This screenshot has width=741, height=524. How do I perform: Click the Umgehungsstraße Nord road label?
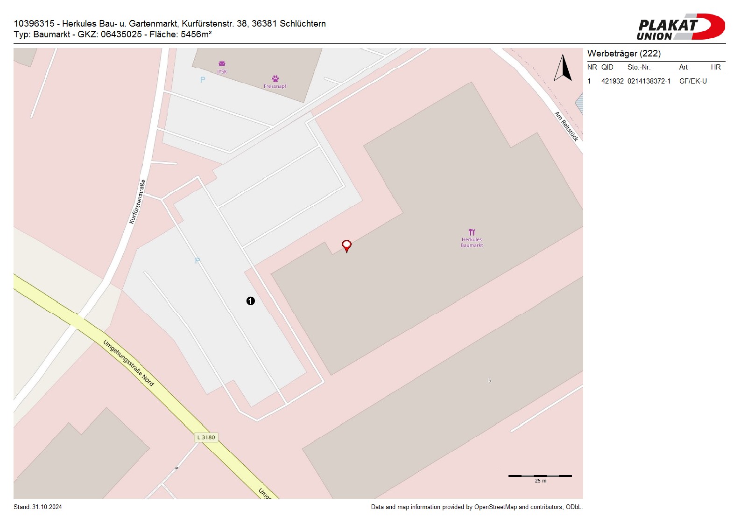point(128,363)
